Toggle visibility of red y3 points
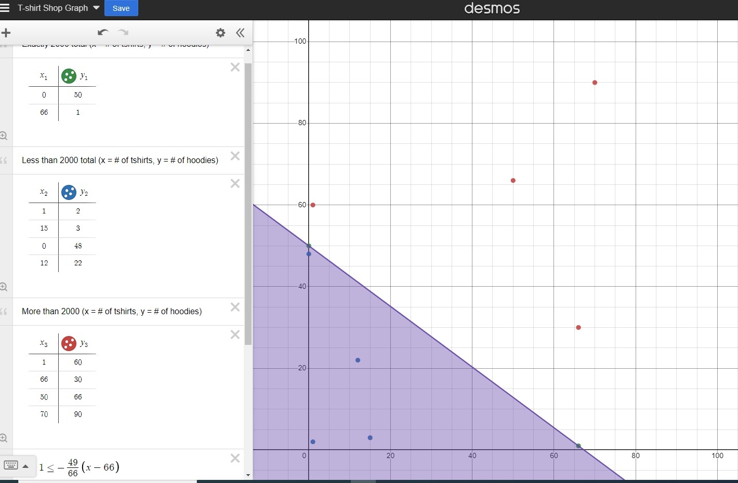The width and height of the screenshot is (738, 483). point(69,344)
